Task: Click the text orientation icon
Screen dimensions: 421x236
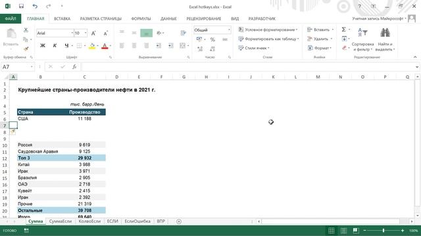Action: point(159,33)
